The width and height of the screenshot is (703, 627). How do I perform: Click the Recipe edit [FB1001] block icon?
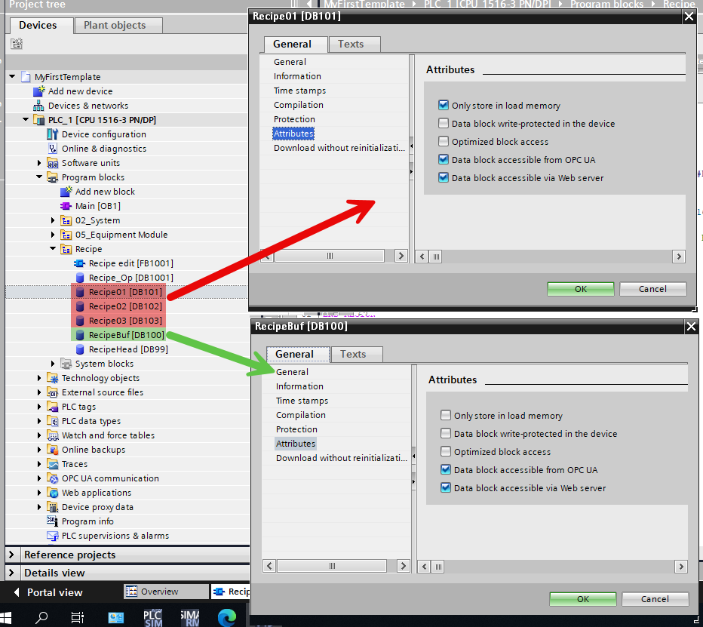tap(79, 263)
